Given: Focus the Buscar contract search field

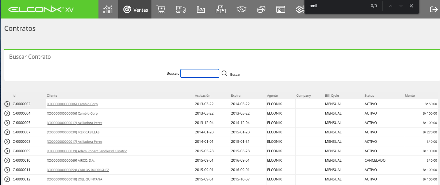Looking at the screenshot, I should [200, 73].
